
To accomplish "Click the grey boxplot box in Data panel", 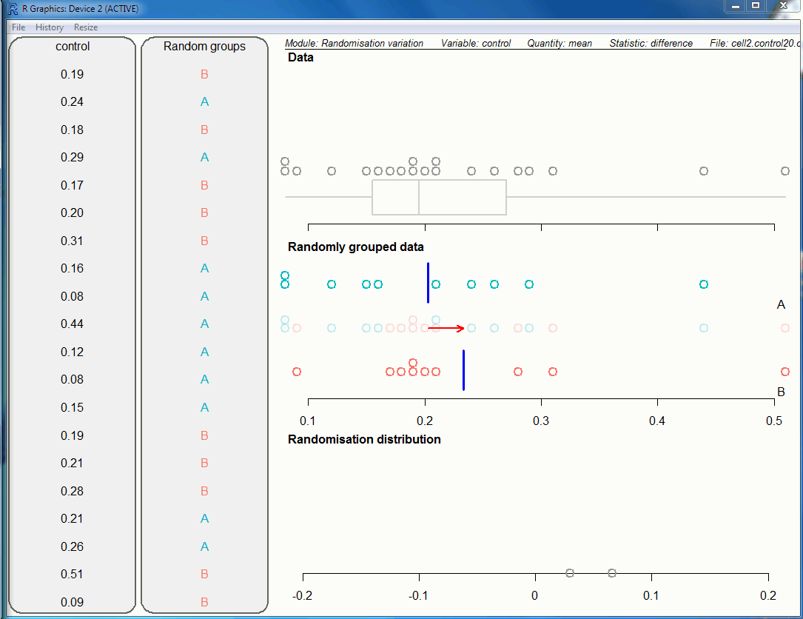I will 439,197.
